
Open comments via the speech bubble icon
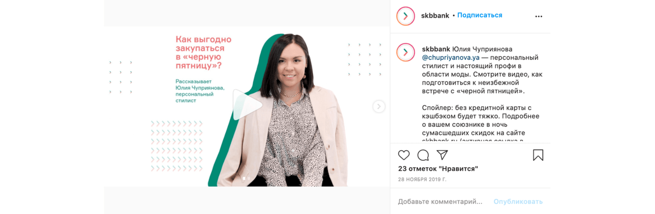[423, 155]
